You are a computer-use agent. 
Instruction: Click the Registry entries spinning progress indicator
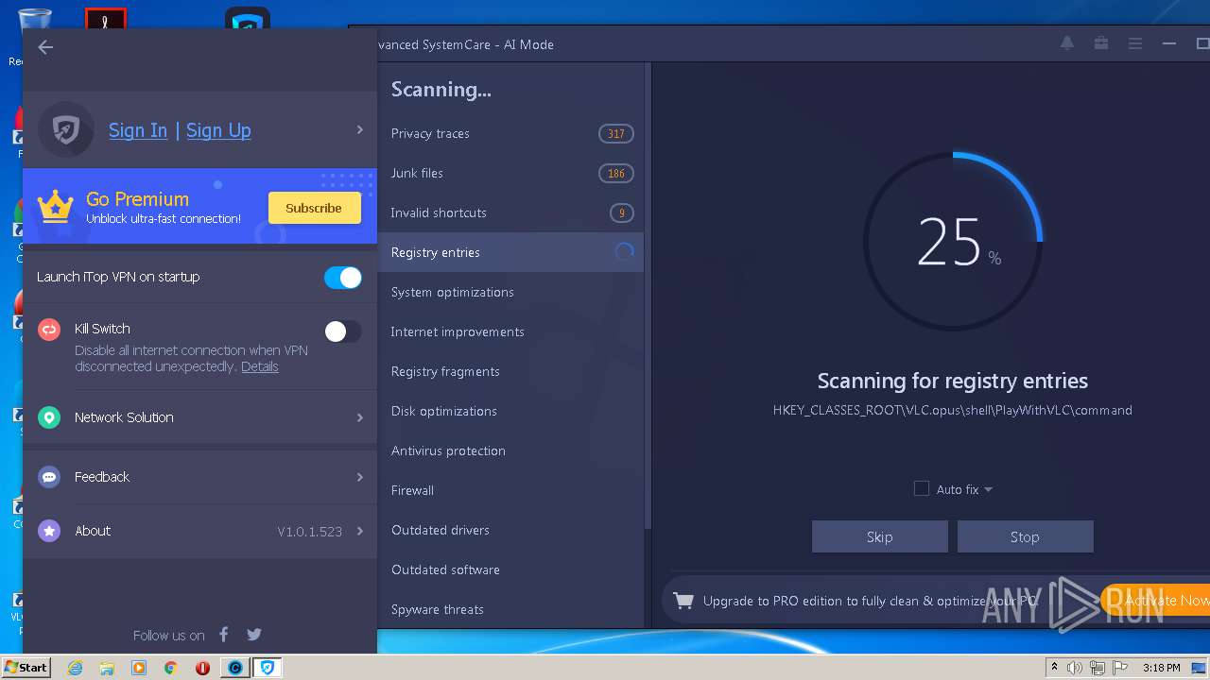coord(624,252)
